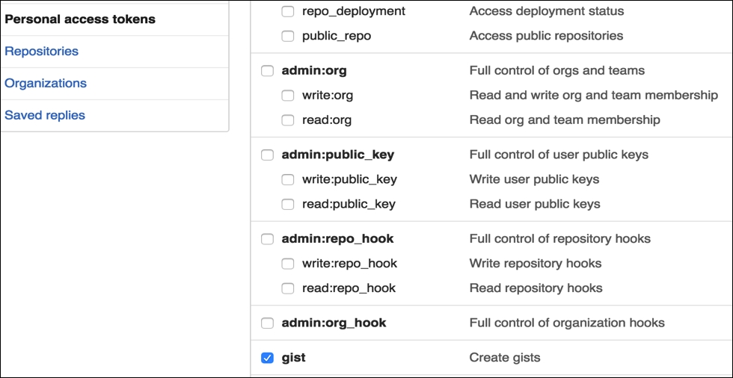Enable the repo_deployment scope checkbox
The height and width of the screenshot is (378, 733).
click(x=288, y=12)
